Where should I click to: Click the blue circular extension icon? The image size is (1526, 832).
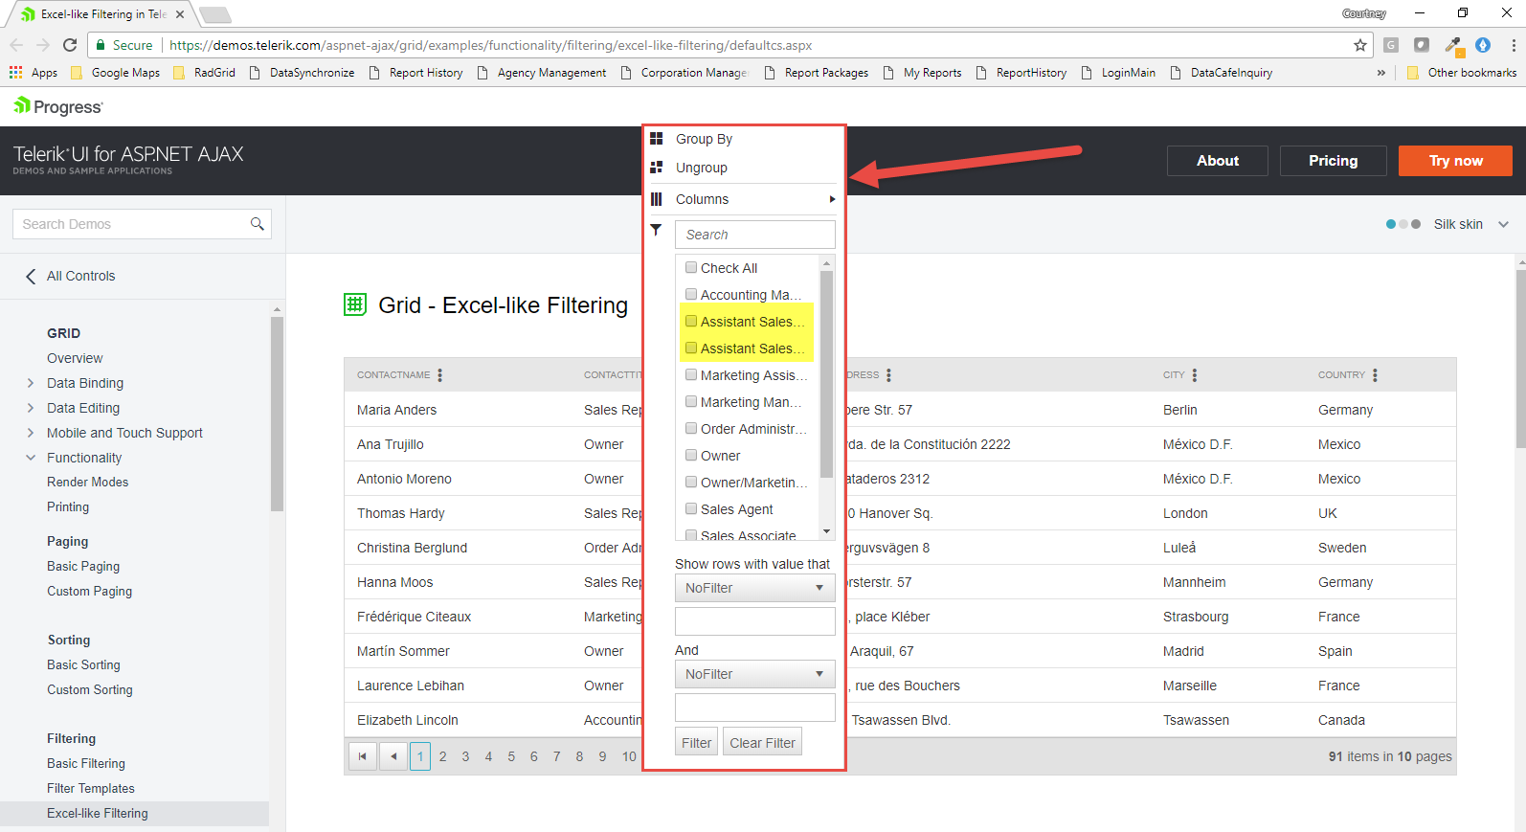click(1483, 45)
